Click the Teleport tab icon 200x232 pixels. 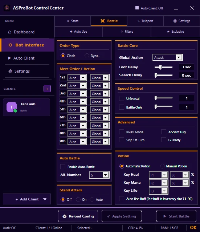138,21
